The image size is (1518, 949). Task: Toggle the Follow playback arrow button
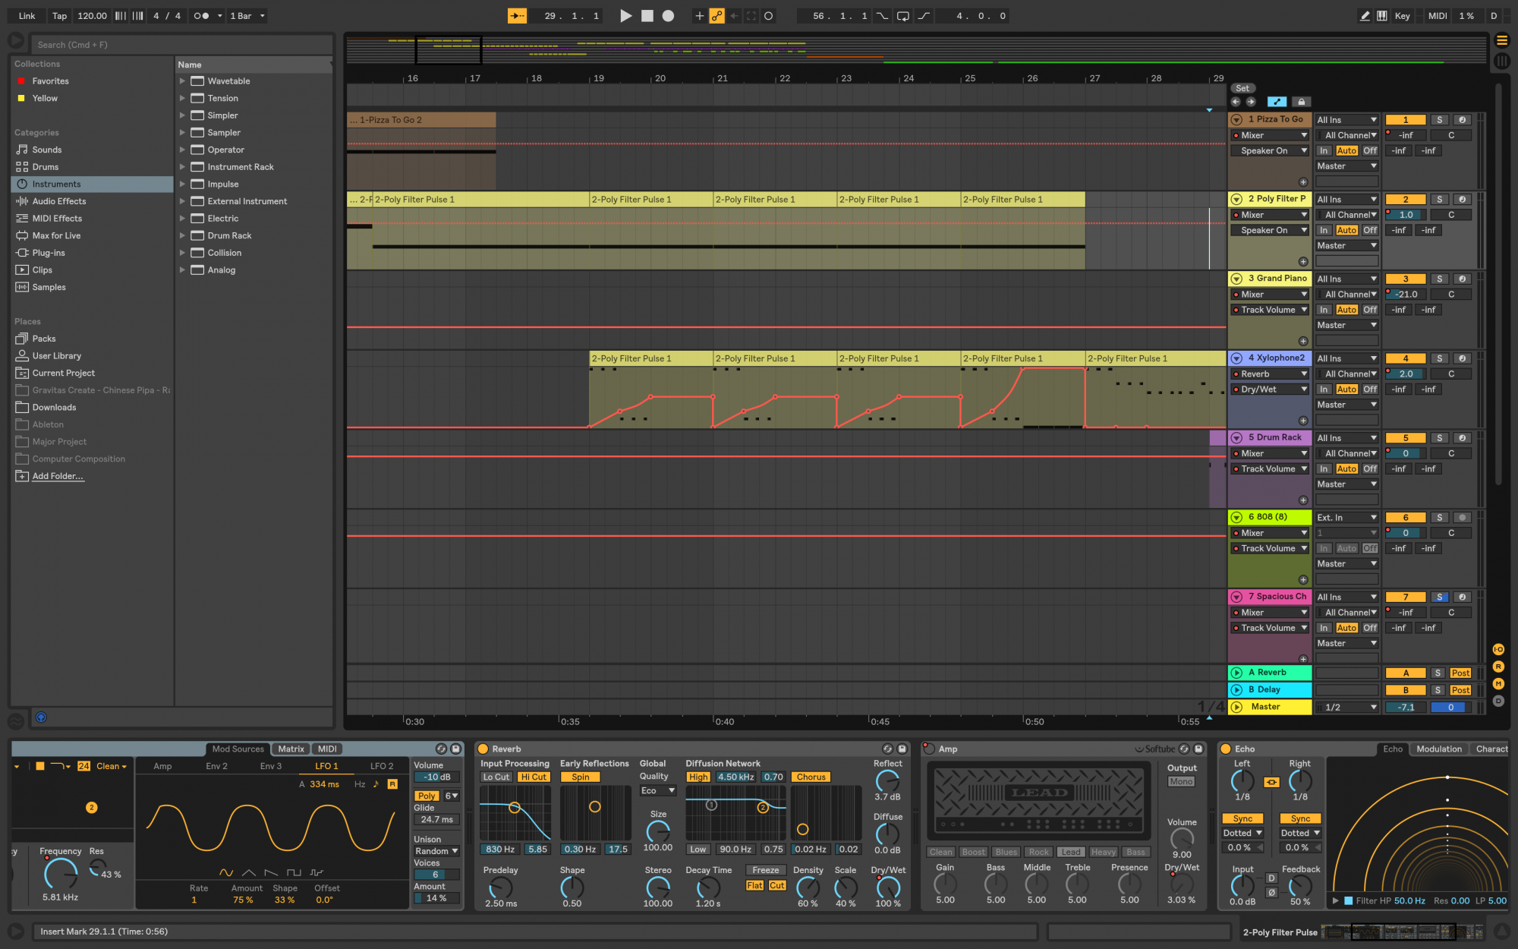tap(517, 15)
